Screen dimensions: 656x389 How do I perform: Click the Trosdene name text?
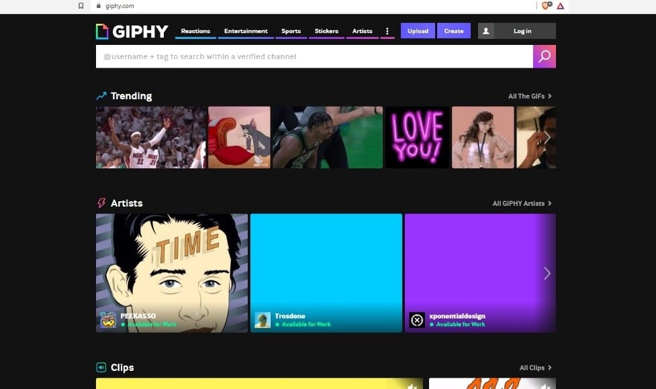(290, 316)
